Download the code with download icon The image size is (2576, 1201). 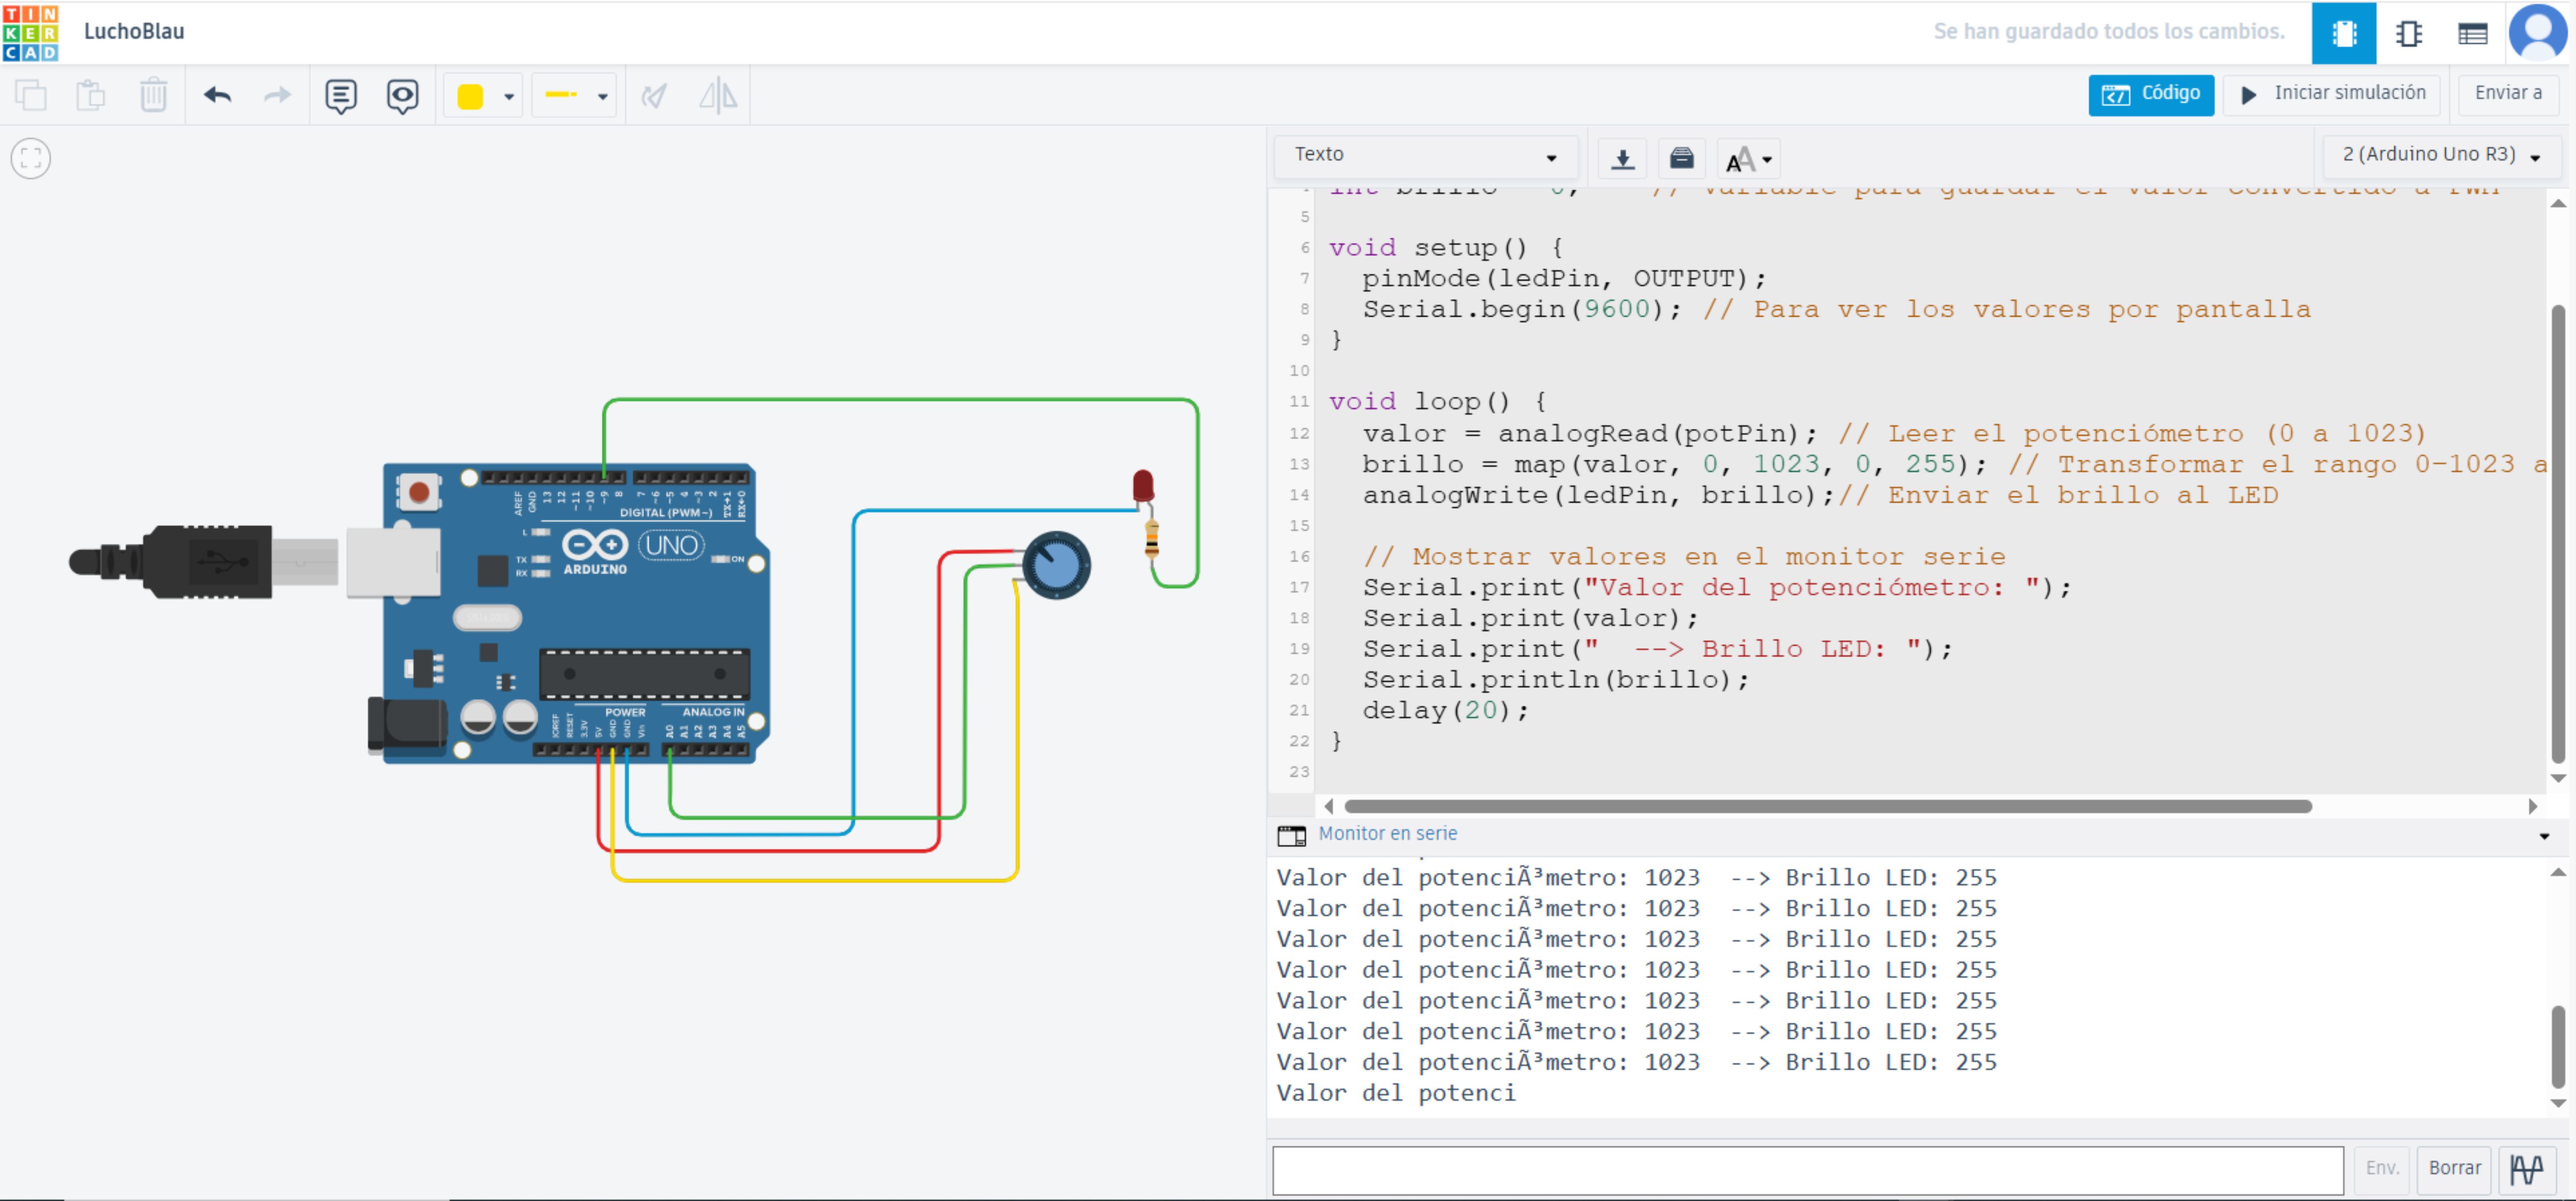point(1622,158)
